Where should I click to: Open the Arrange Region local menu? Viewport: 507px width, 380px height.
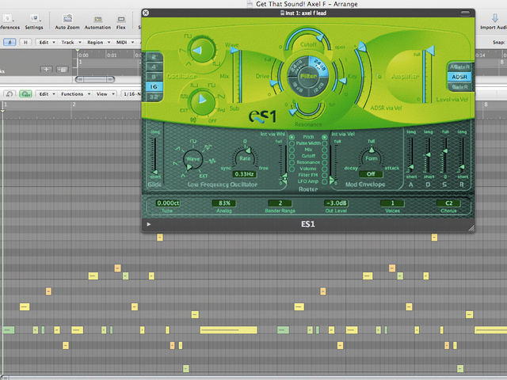pos(98,42)
